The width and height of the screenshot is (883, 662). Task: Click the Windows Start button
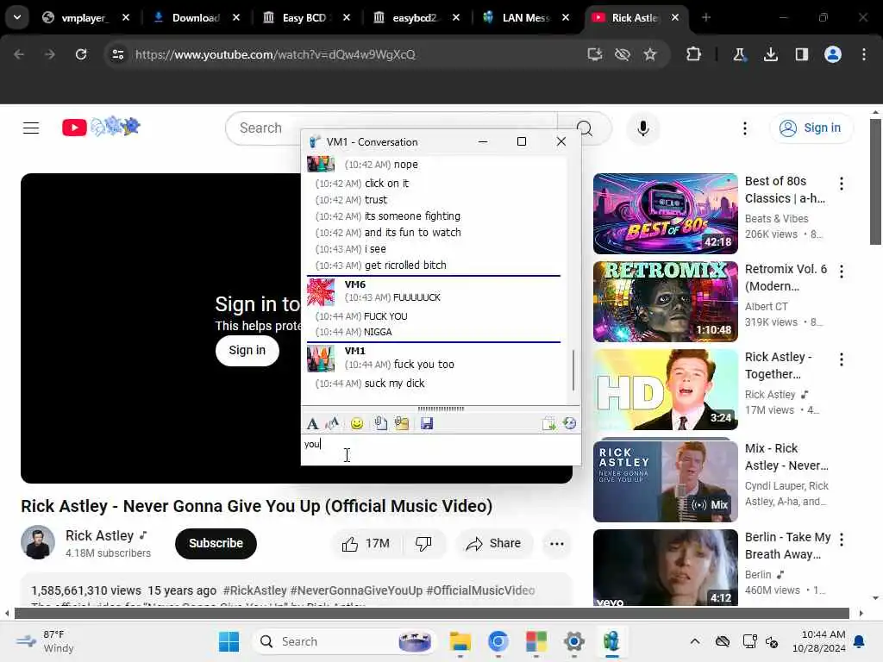coord(229,641)
